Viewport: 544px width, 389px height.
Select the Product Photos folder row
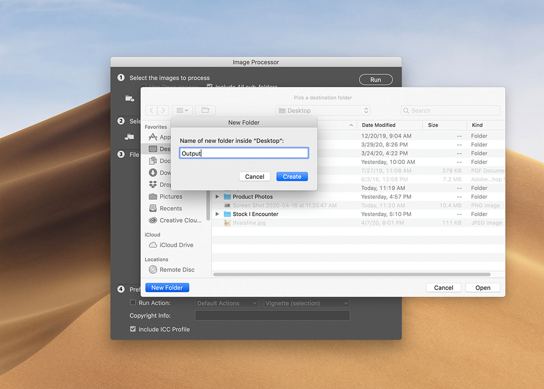359,197
